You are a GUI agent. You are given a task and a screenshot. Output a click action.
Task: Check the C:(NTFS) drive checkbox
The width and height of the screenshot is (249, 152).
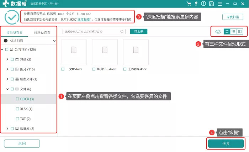[x=7, y=49]
